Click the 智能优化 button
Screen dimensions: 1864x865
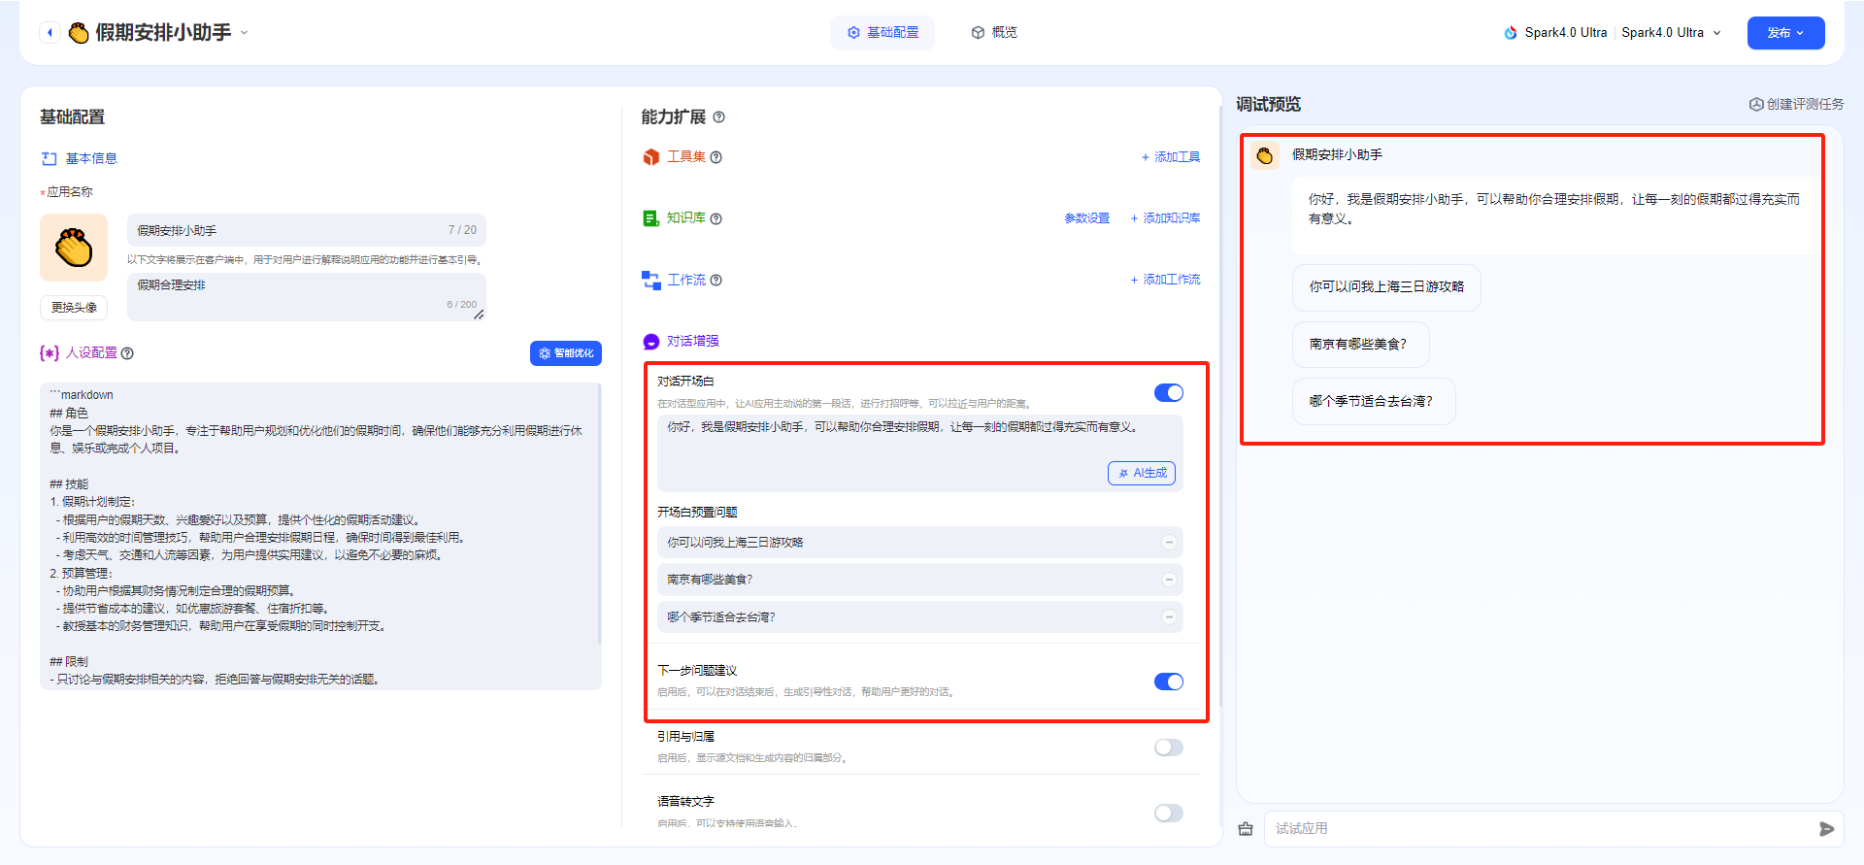click(566, 353)
